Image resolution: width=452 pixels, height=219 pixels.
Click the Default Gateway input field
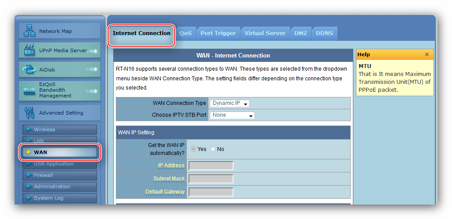pos(211,192)
